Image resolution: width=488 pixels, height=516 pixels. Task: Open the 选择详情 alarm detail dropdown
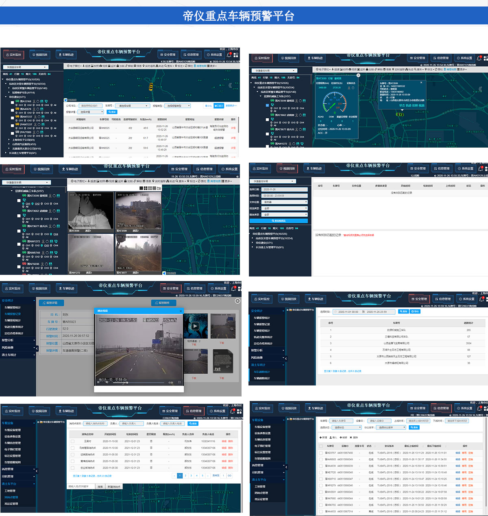click(91, 112)
